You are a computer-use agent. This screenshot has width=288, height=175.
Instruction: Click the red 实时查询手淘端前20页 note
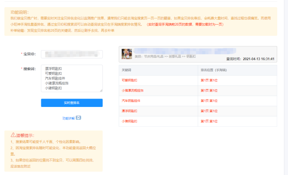tap(185, 25)
